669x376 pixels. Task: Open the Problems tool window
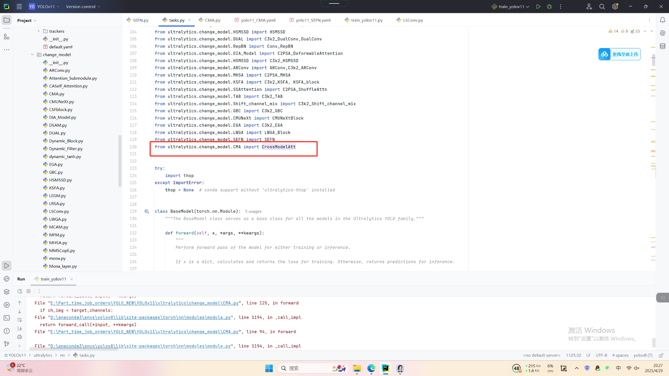click(x=7, y=331)
